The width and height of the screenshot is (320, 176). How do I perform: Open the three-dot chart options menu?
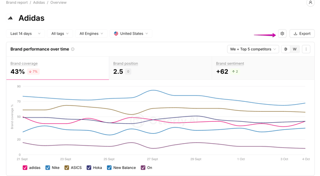point(306,49)
